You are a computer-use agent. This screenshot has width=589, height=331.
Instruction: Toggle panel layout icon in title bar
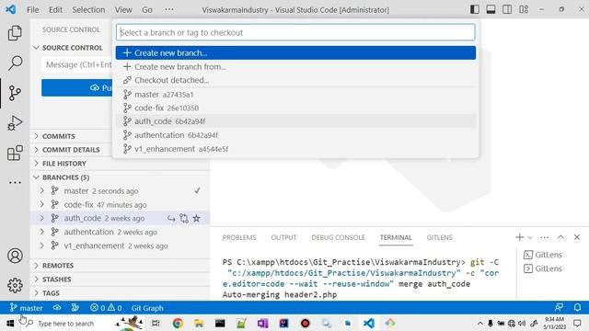tap(491, 9)
